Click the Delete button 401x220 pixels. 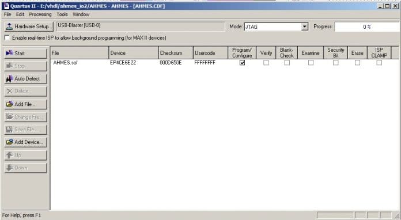(25, 91)
